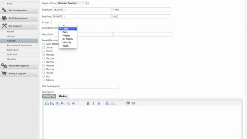Image resolution: width=247 pixels, height=139 pixels.
Task: Click the insert image toolbar icon
Action: 128,103
